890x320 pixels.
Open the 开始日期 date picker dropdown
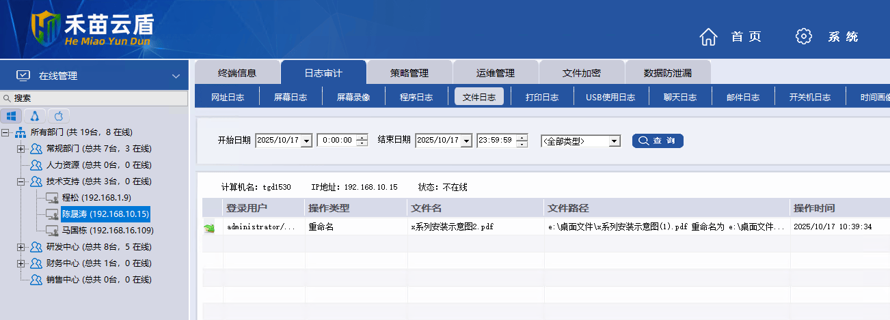pos(306,141)
